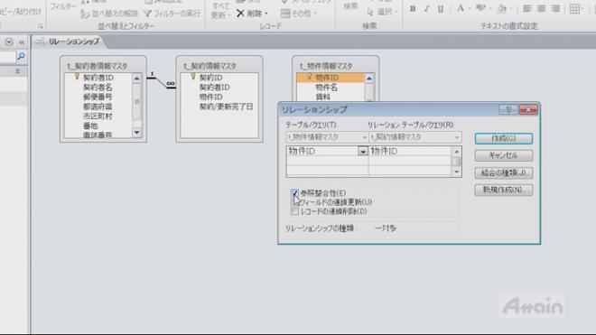Click the relationship dialog help button
Viewport: 596px width, 335px height.
(x=508, y=110)
